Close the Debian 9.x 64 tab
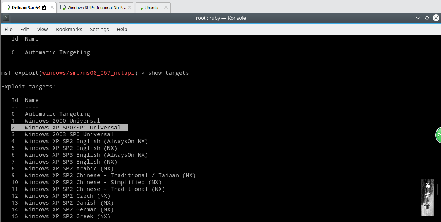Image resolution: width=441 pixels, height=222 pixels. (52, 7)
